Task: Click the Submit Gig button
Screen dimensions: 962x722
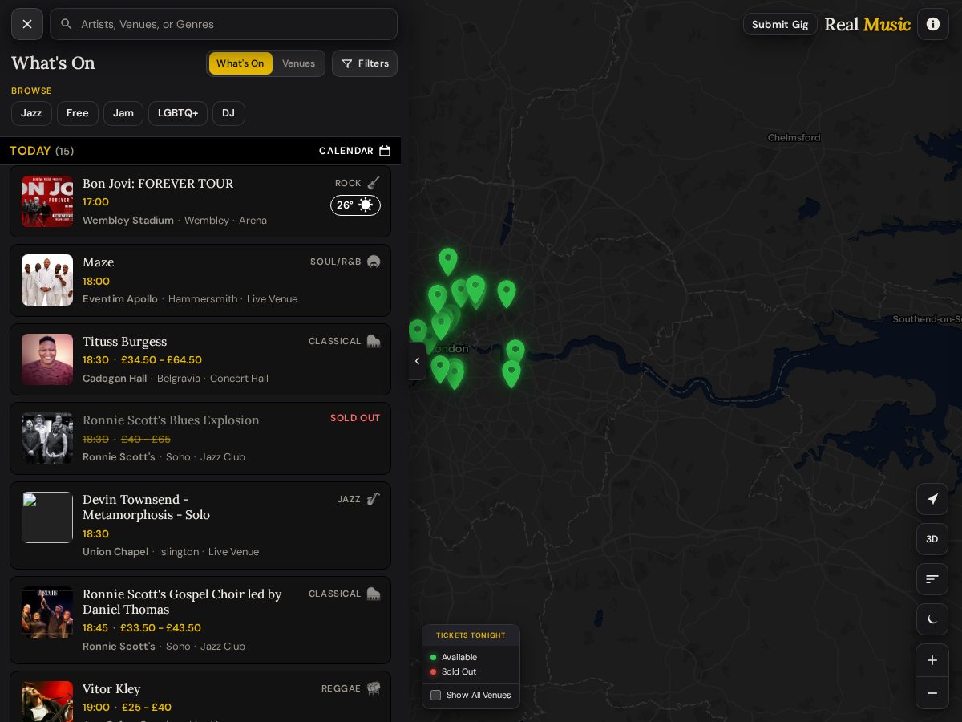Action: (780, 24)
